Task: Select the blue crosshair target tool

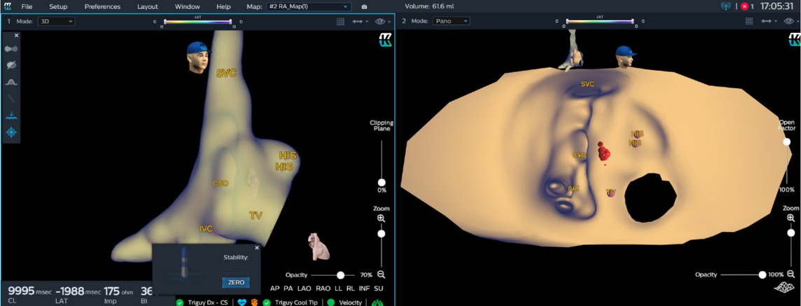Action: tap(11, 132)
